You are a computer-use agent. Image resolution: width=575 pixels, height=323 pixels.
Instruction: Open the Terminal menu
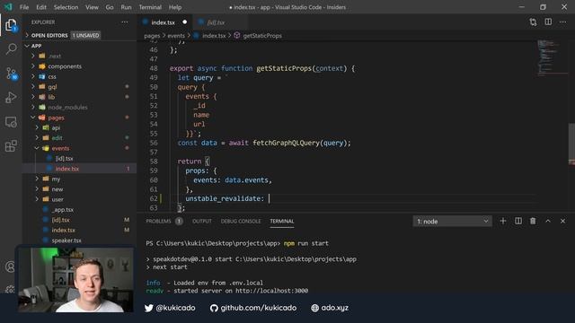point(150,7)
